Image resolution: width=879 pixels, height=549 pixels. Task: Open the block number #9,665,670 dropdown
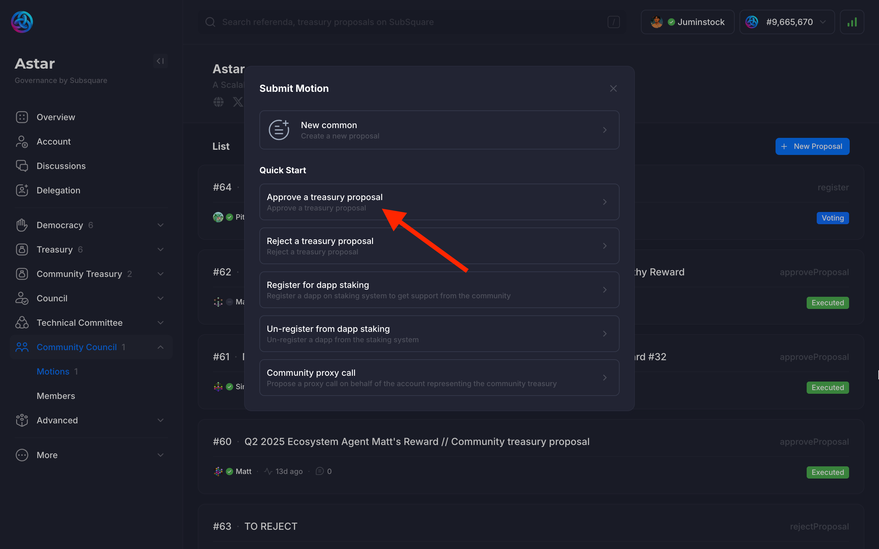click(x=787, y=22)
